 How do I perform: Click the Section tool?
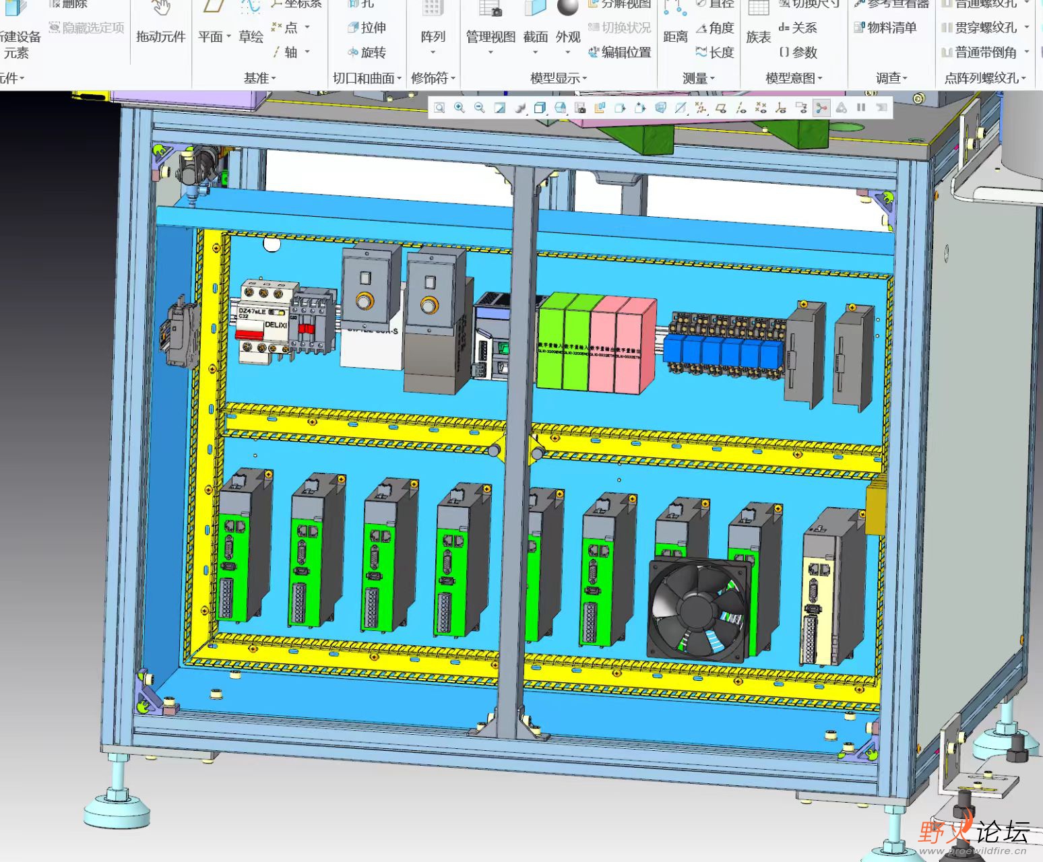(536, 22)
